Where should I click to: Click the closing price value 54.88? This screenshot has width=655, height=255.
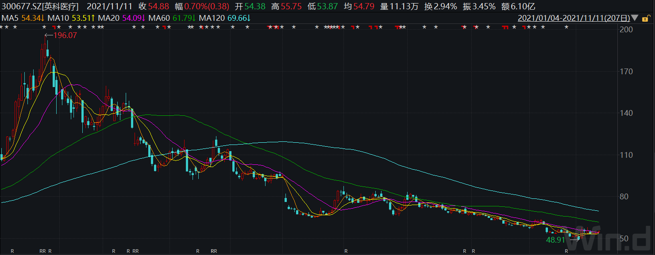tap(157, 6)
